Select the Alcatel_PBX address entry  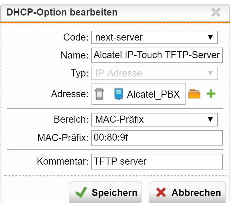(153, 94)
